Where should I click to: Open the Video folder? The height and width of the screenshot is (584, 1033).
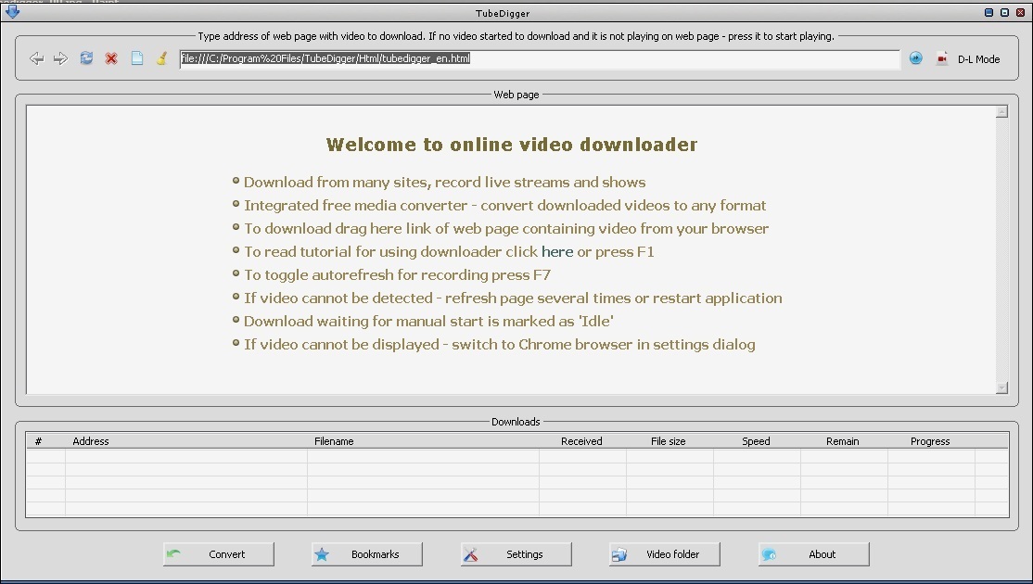click(665, 554)
